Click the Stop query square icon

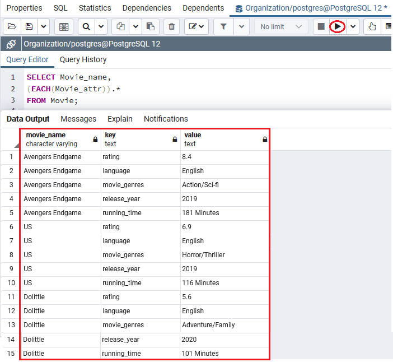tap(321, 26)
